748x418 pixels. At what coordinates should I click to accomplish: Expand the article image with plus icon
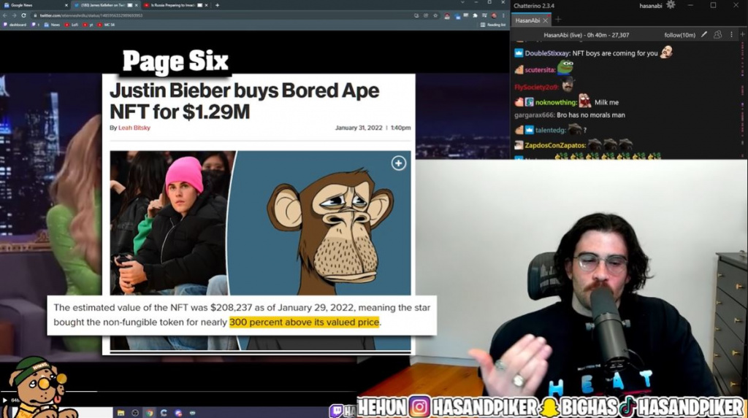[398, 163]
